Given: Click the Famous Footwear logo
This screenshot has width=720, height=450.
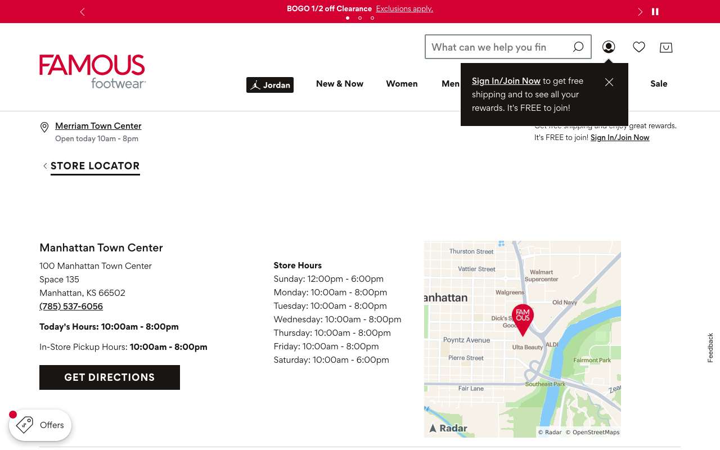Looking at the screenshot, I should coord(92,71).
